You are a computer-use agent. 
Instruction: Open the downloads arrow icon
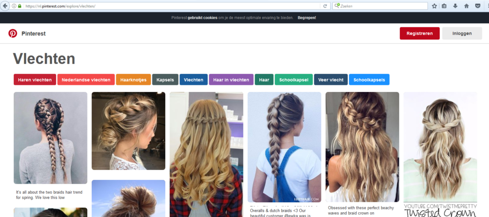coord(455,6)
